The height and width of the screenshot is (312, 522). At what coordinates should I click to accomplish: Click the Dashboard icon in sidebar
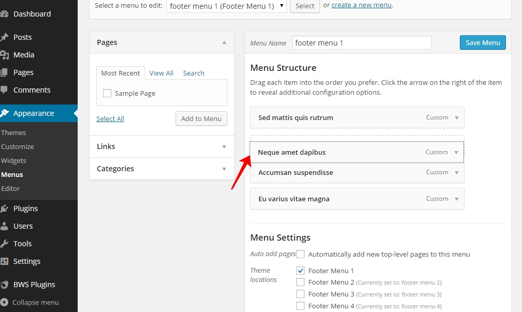[4, 14]
